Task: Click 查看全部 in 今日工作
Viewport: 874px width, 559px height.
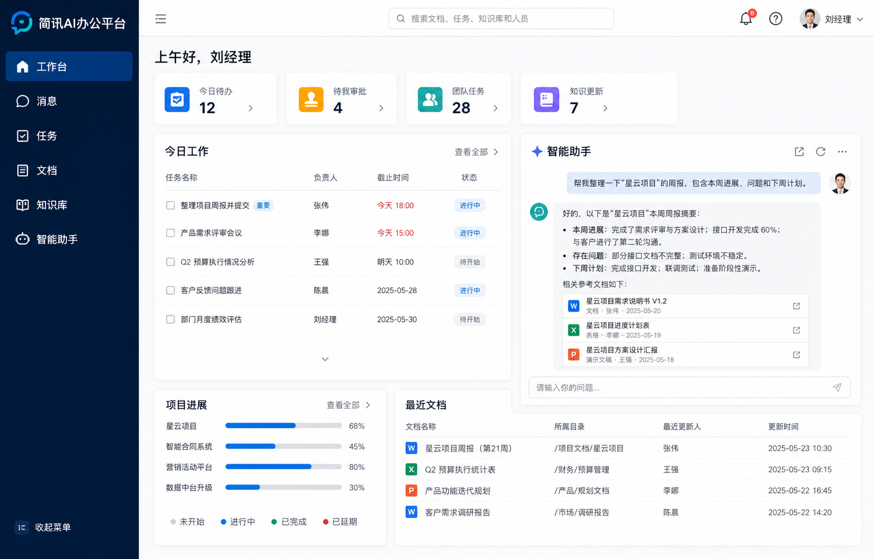Action: 477,152
